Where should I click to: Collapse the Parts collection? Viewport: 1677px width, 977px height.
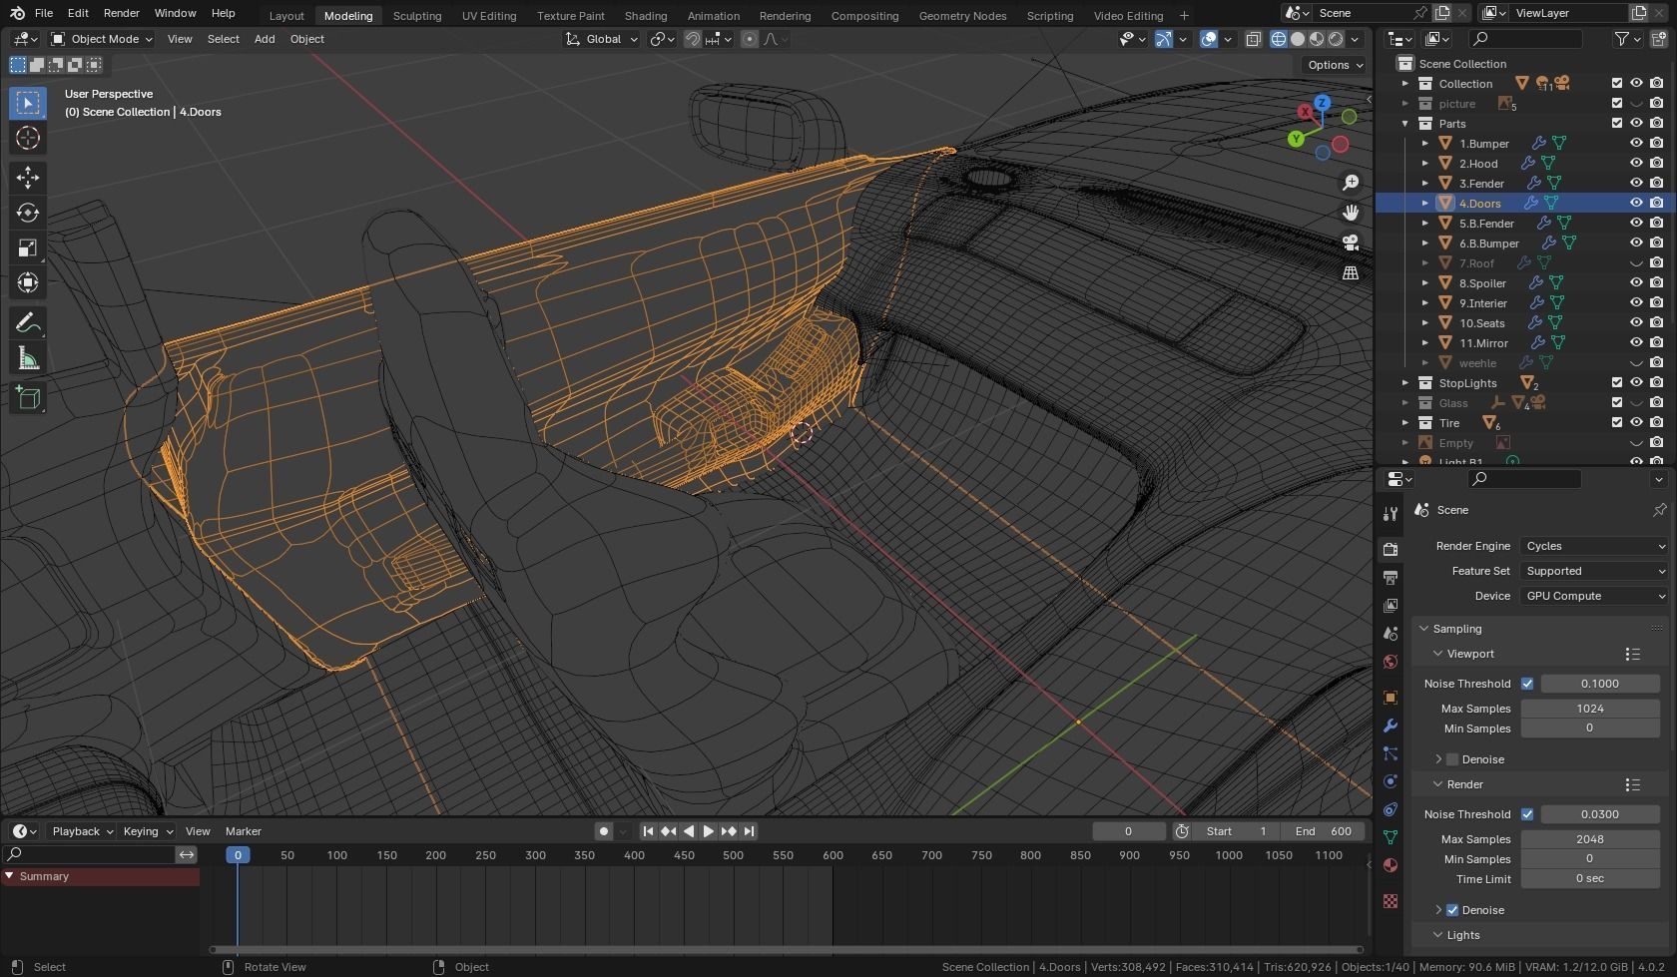pyautogui.click(x=1405, y=123)
